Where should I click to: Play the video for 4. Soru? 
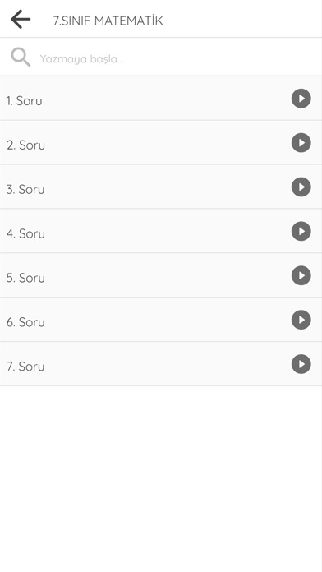[x=301, y=231]
